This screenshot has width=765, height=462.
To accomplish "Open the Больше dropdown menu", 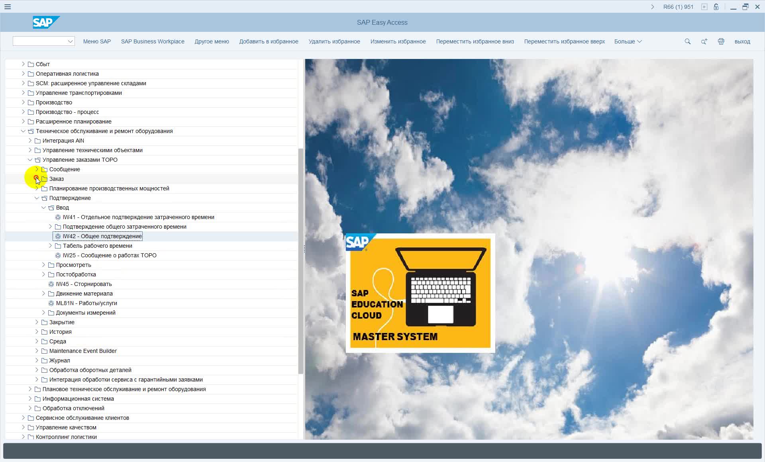I will pyautogui.click(x=628, y=41).
